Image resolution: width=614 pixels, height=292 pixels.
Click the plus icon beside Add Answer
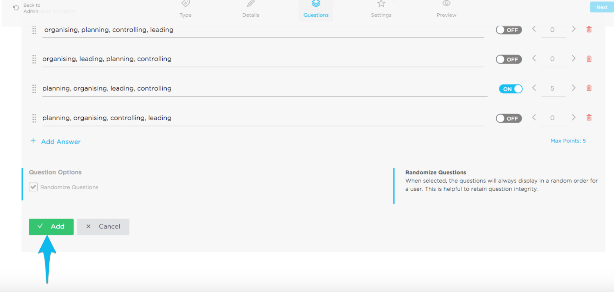click(33, 141)
